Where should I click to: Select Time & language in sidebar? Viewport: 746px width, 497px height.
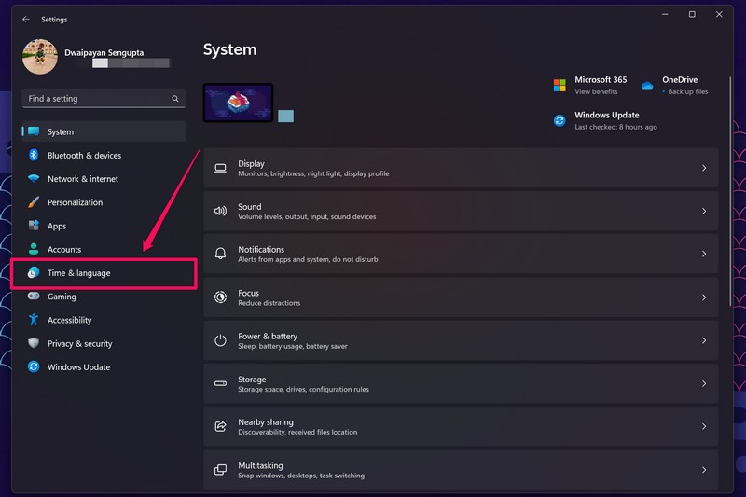click(x=78, y=273)
